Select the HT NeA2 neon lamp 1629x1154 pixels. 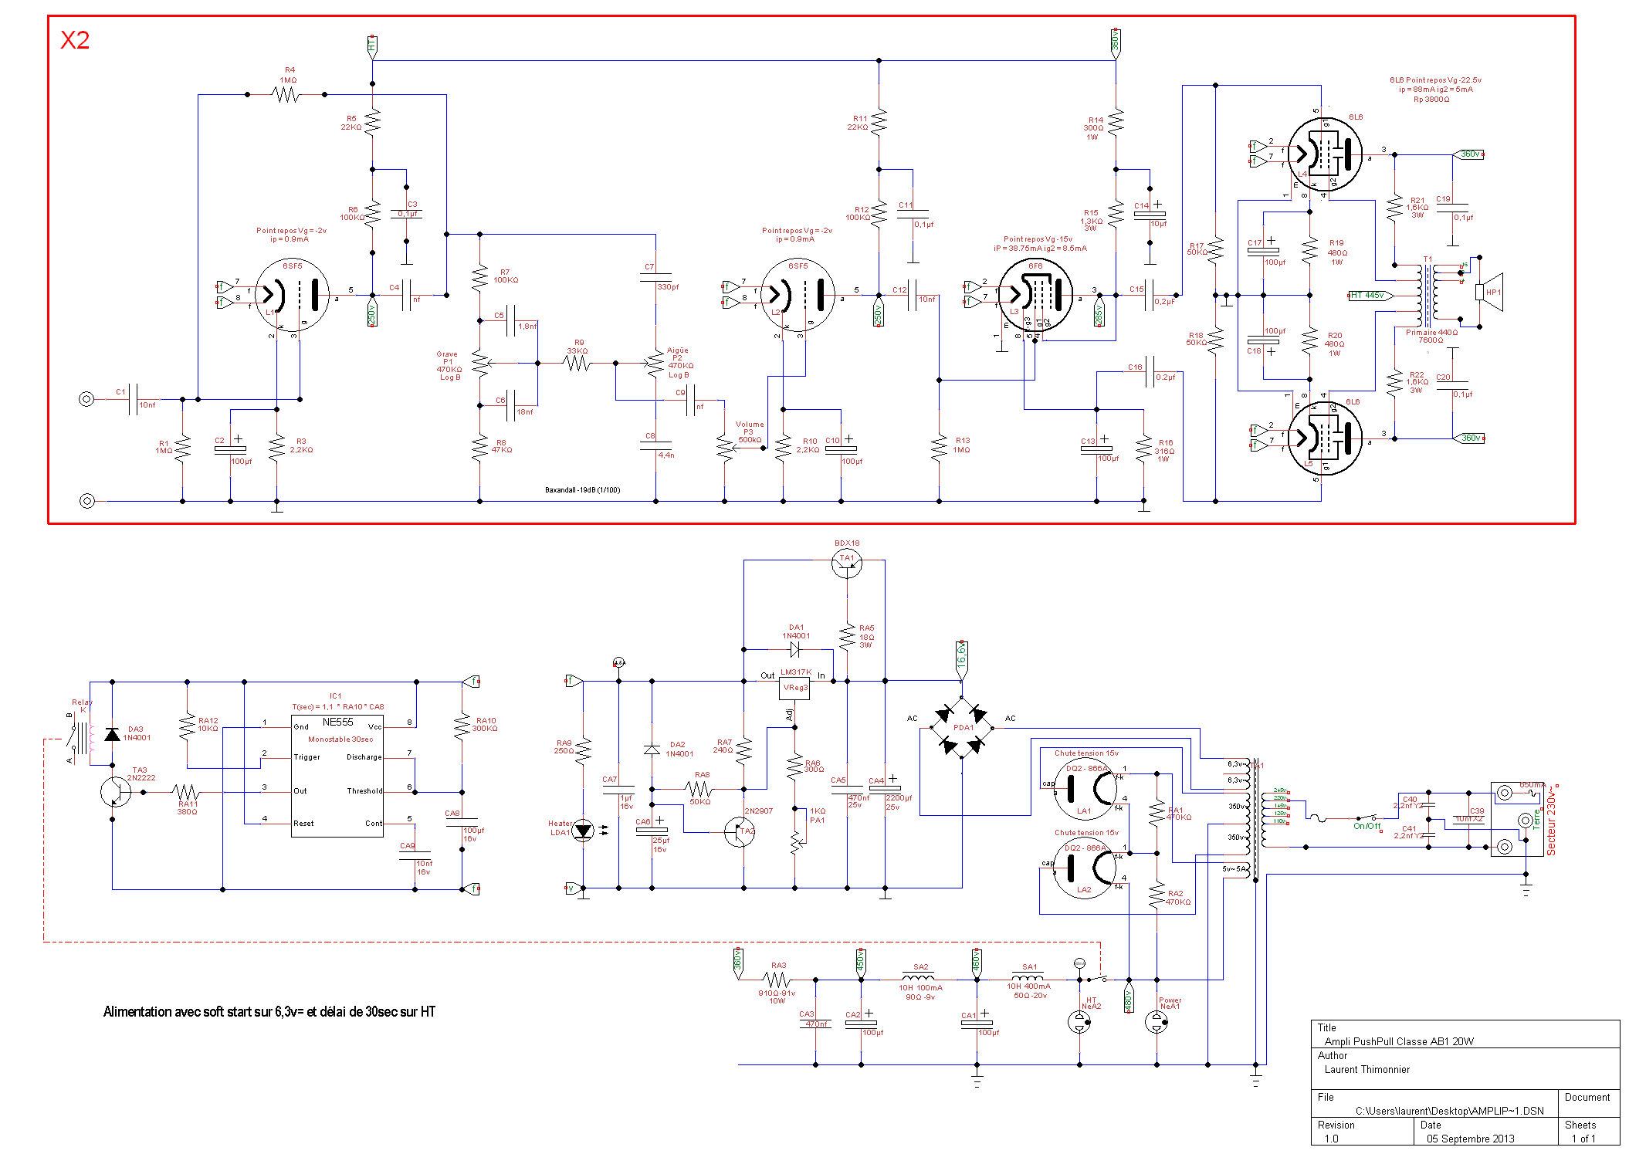tap(1079, 1022)
